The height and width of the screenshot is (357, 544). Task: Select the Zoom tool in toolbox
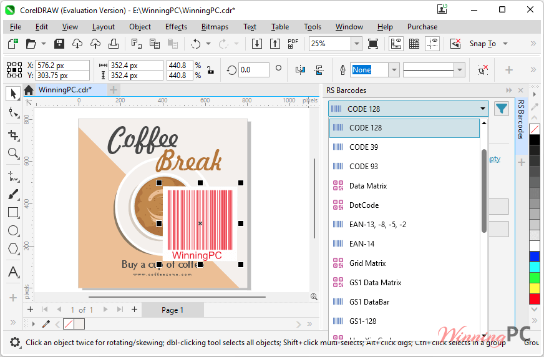point(13,153)
